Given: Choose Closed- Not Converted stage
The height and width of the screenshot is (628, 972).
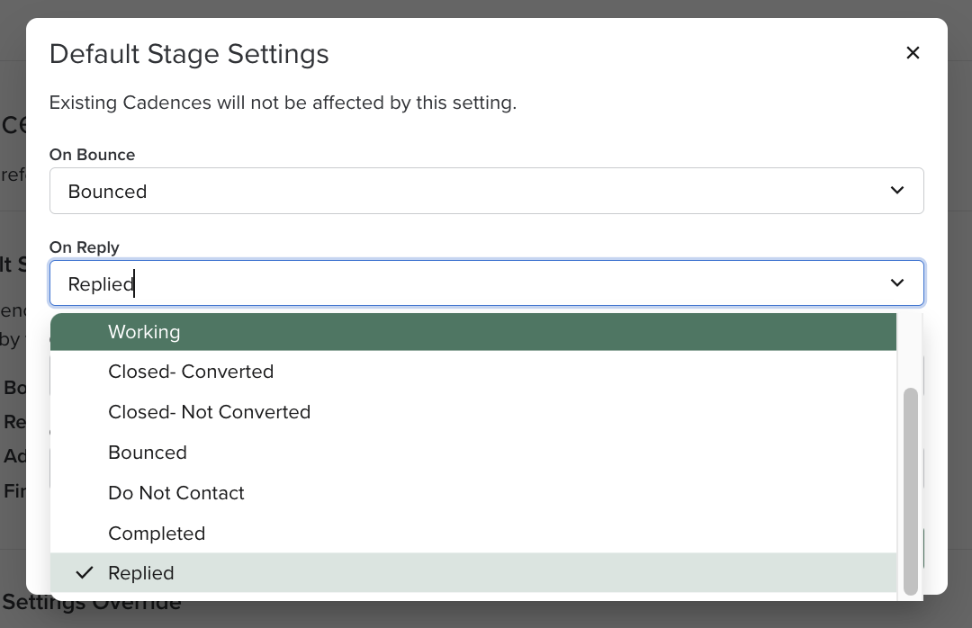Looking at the screenshot, I should point(473,412).
